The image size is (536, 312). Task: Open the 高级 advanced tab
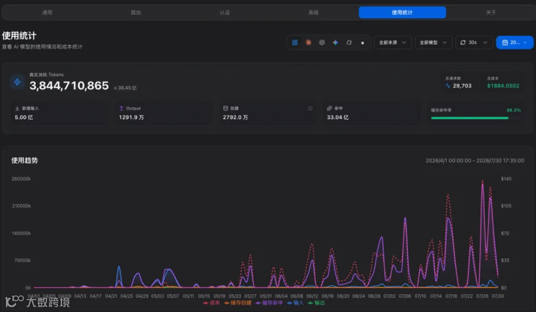pyautogui.click(x=313, y=13)
